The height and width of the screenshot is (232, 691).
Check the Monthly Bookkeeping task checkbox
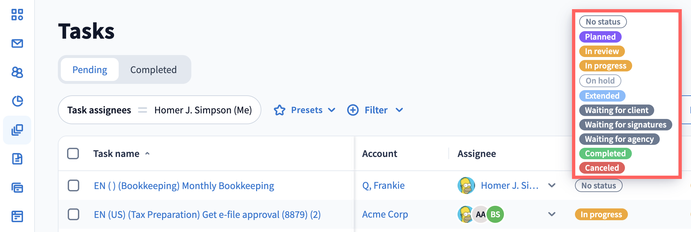tap(73, 185)
